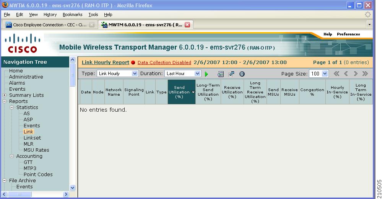
Task: Open the File menu
Action: tap(7, 14)
